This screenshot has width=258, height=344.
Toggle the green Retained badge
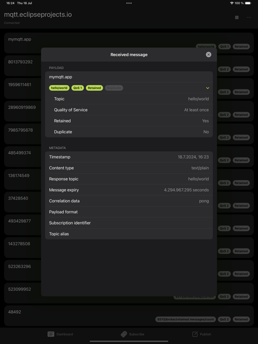(x=94, y=88)
